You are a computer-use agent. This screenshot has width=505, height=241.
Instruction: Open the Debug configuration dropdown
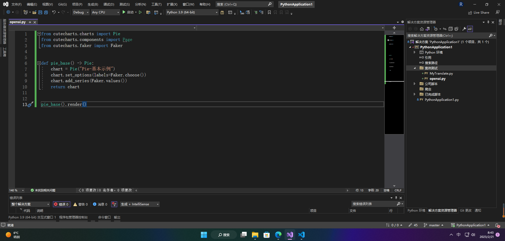coord(81,12)
